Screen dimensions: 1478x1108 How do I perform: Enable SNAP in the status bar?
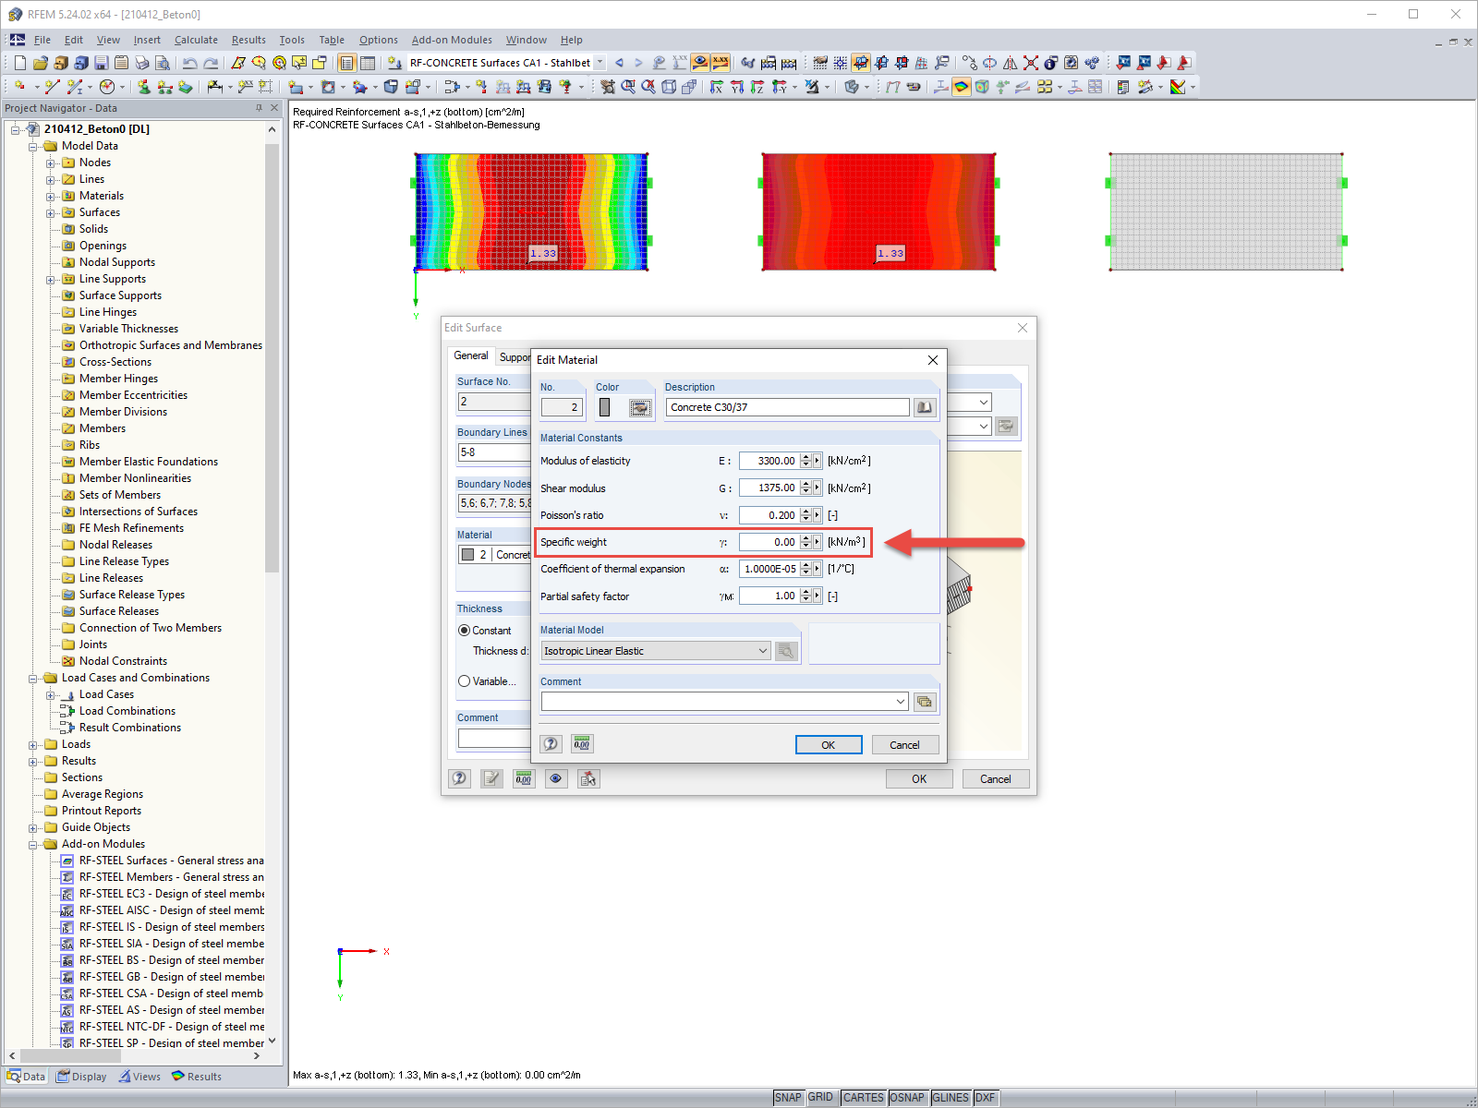coord(789,1098)
